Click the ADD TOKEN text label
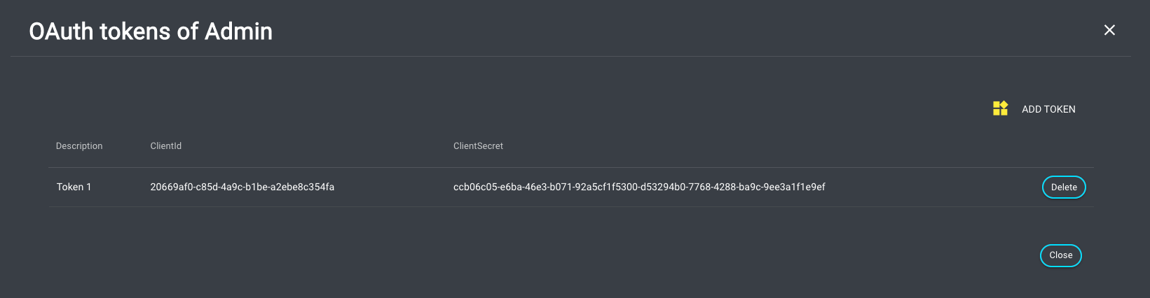This screenshot has width=1150, height=298. tap(1048, 109)
